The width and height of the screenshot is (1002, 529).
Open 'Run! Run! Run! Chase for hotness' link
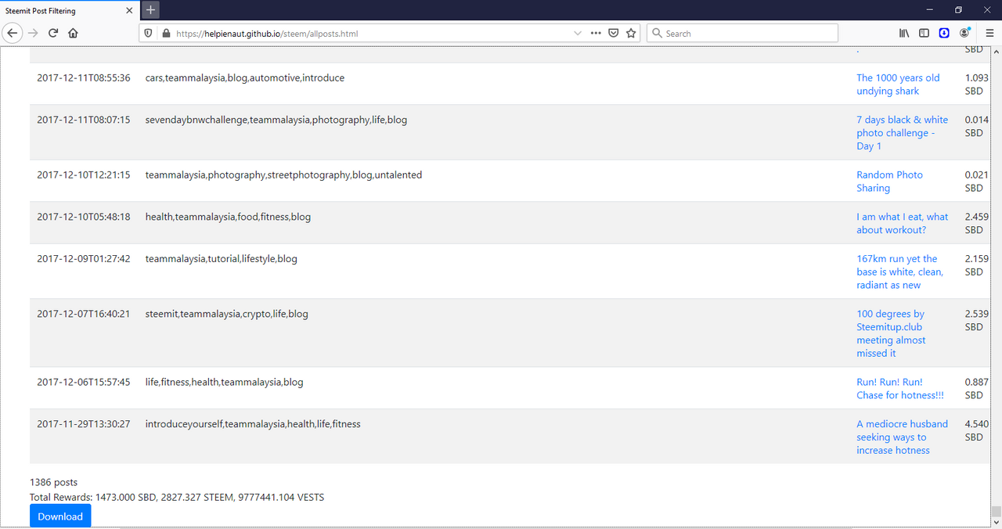point(900,388)
